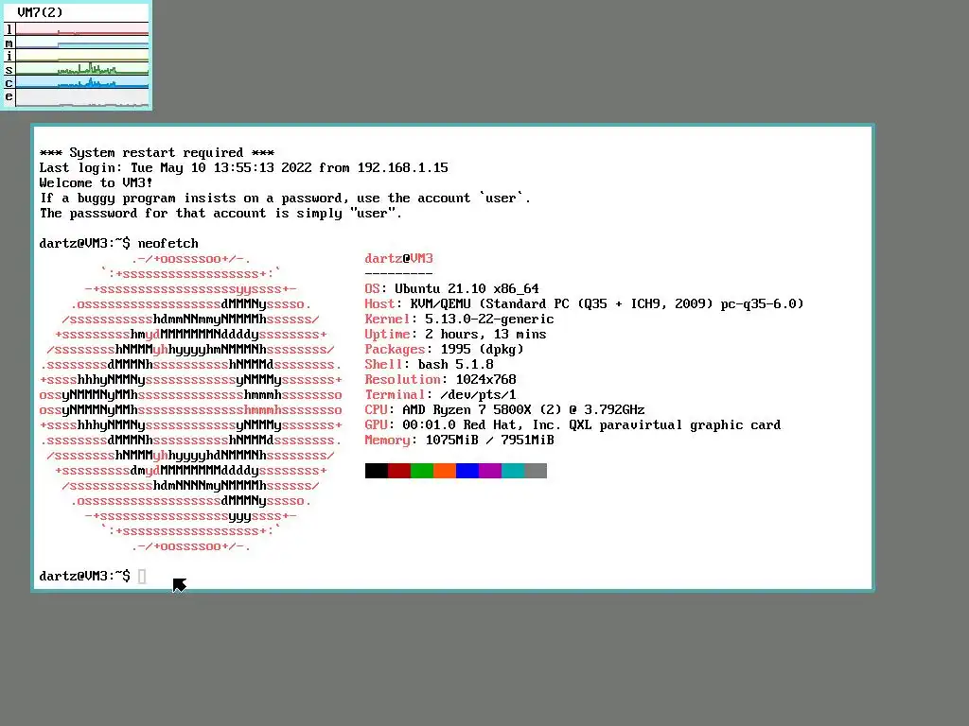The image size is (969, 726).
Task: Click the IP address 192.168.1.15
Action: click(x=403, y=168)
